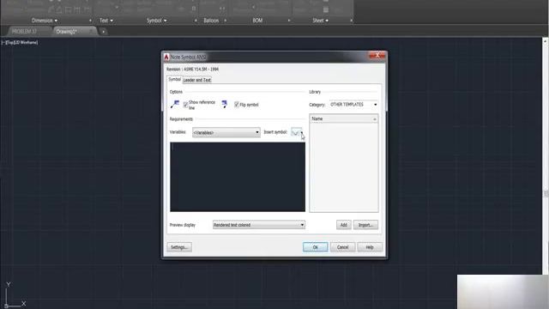Screen dimensions: 549x309
Task: Select the Drawing1 document tab
Action: point(67,32)
